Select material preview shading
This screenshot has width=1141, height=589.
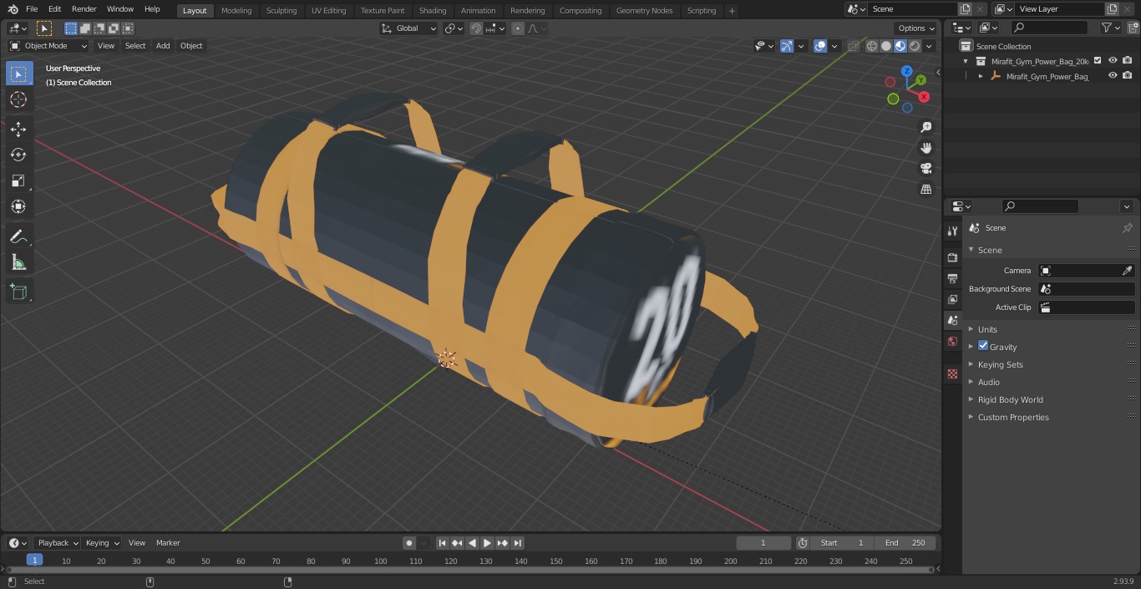click(x=900, y=46)
